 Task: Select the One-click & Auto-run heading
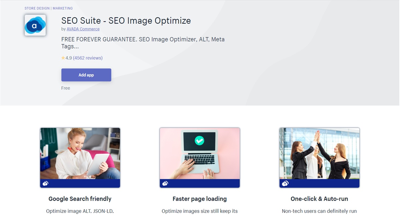[319, 199]
